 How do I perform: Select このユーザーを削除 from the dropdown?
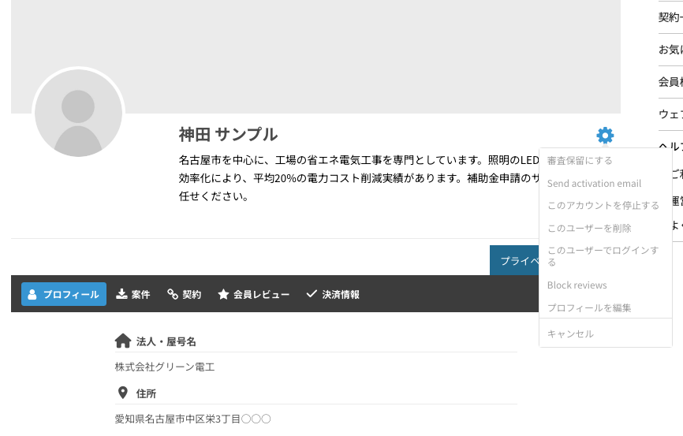(x=589, y=228)
